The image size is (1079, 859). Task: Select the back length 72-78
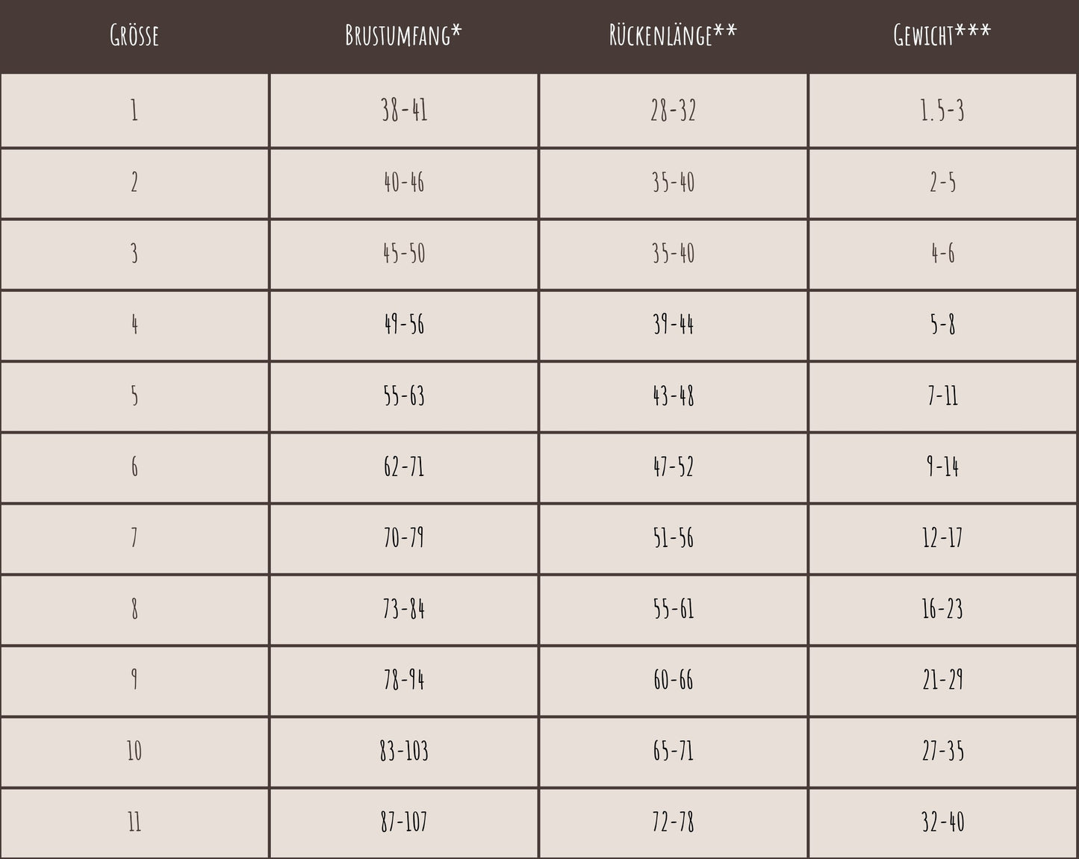673,822
